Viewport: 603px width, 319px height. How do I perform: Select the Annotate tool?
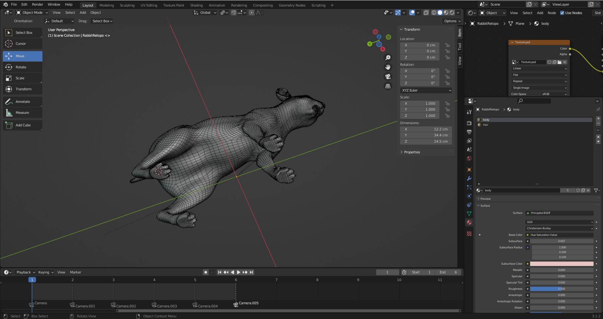(22, 101)
